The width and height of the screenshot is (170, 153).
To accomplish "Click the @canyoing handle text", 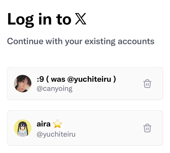I will click(54, 89).
